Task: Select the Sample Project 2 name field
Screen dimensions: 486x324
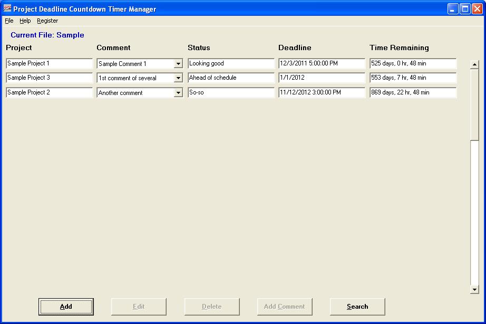Action: pyautogui.click(x=49, y=92)
